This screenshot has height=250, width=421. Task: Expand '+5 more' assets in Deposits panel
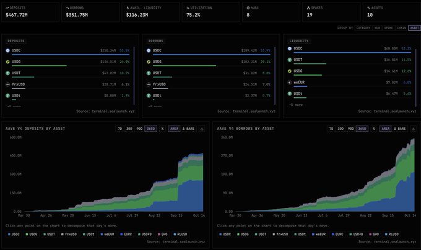click(14, 106)
